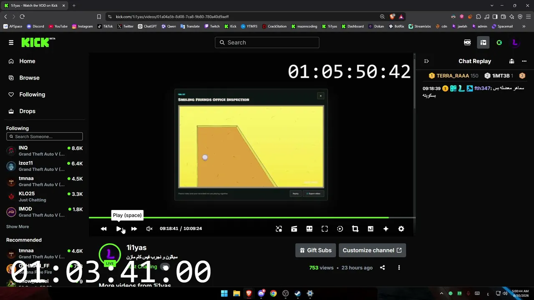The height and width of the screenshot is (300, 534).
Task: Click the sparkle icon in player controls
Action: [x=386, y=229]
